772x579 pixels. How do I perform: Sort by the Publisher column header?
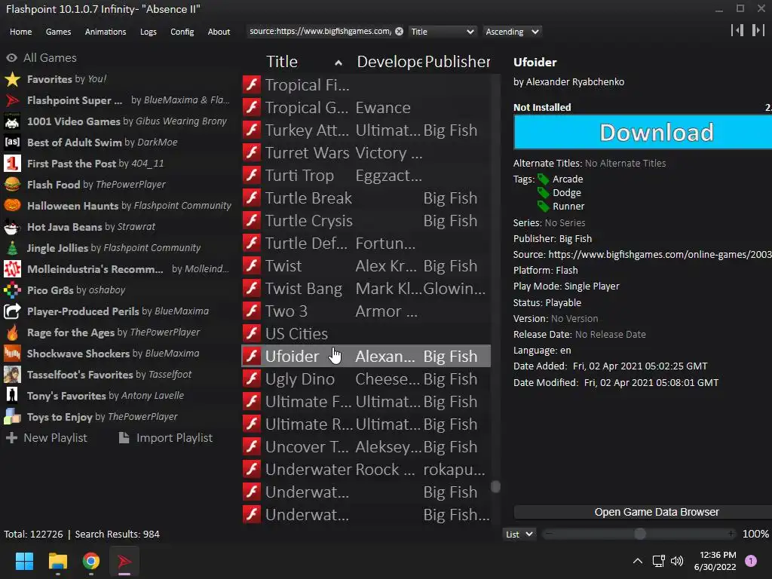[x=457, y=62]
